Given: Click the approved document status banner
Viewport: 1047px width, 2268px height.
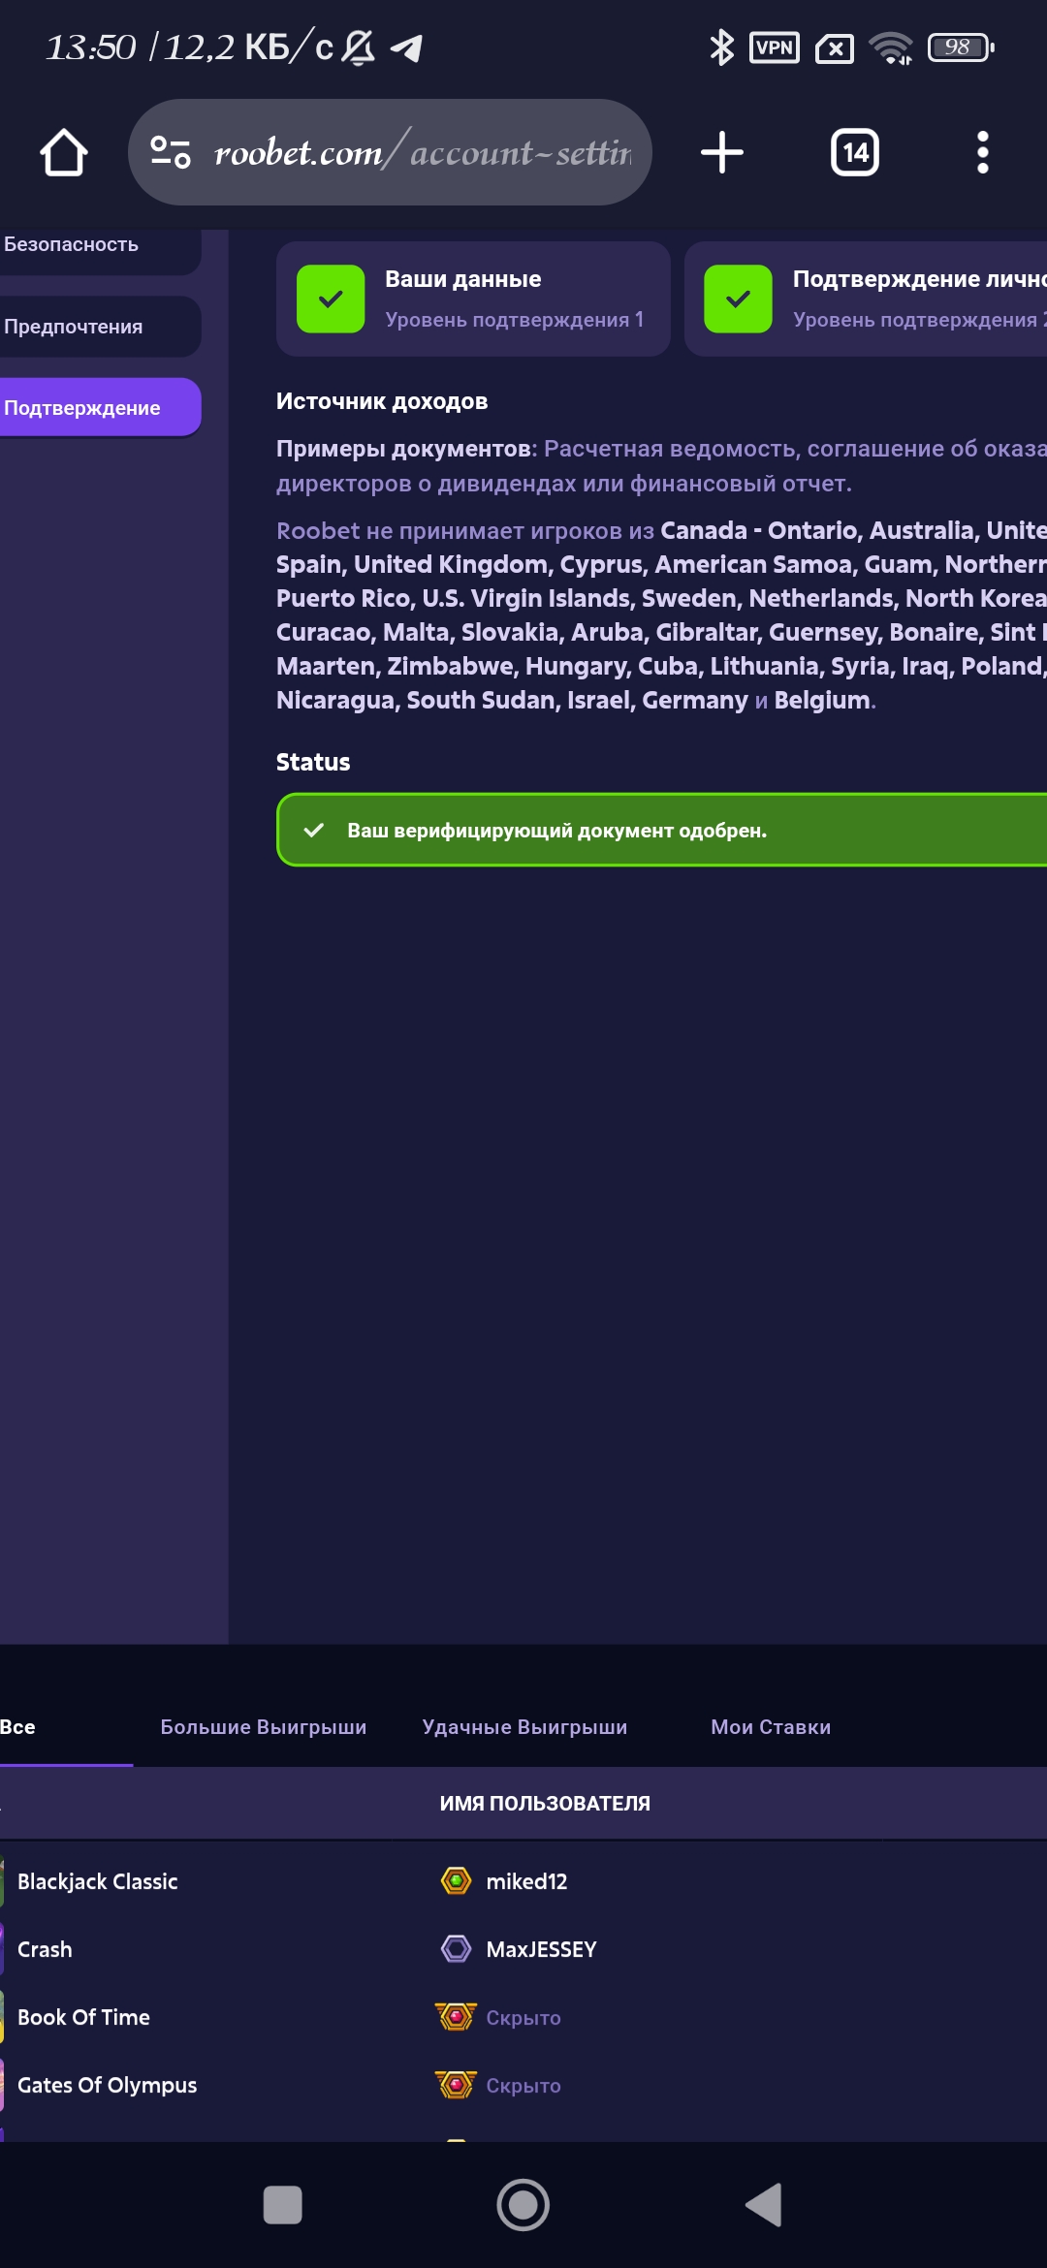Looking at the screenshot, I should coord(659,831).
